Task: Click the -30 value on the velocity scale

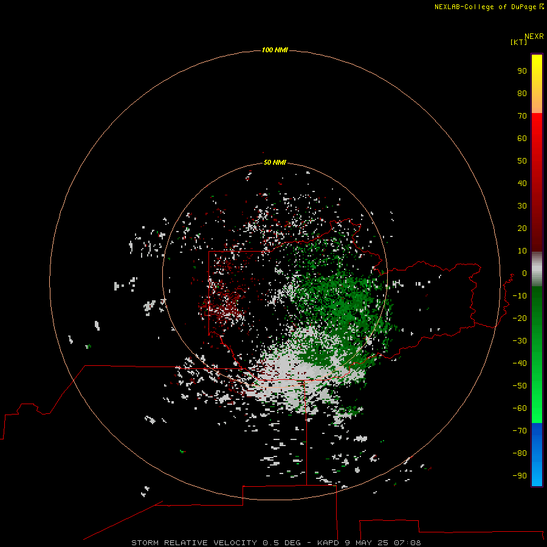Action: click(520, 341)
